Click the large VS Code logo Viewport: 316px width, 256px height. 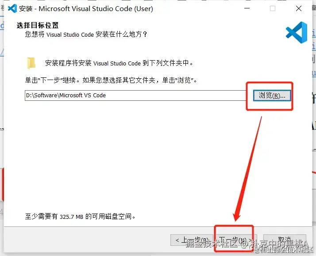click(297, 32)
